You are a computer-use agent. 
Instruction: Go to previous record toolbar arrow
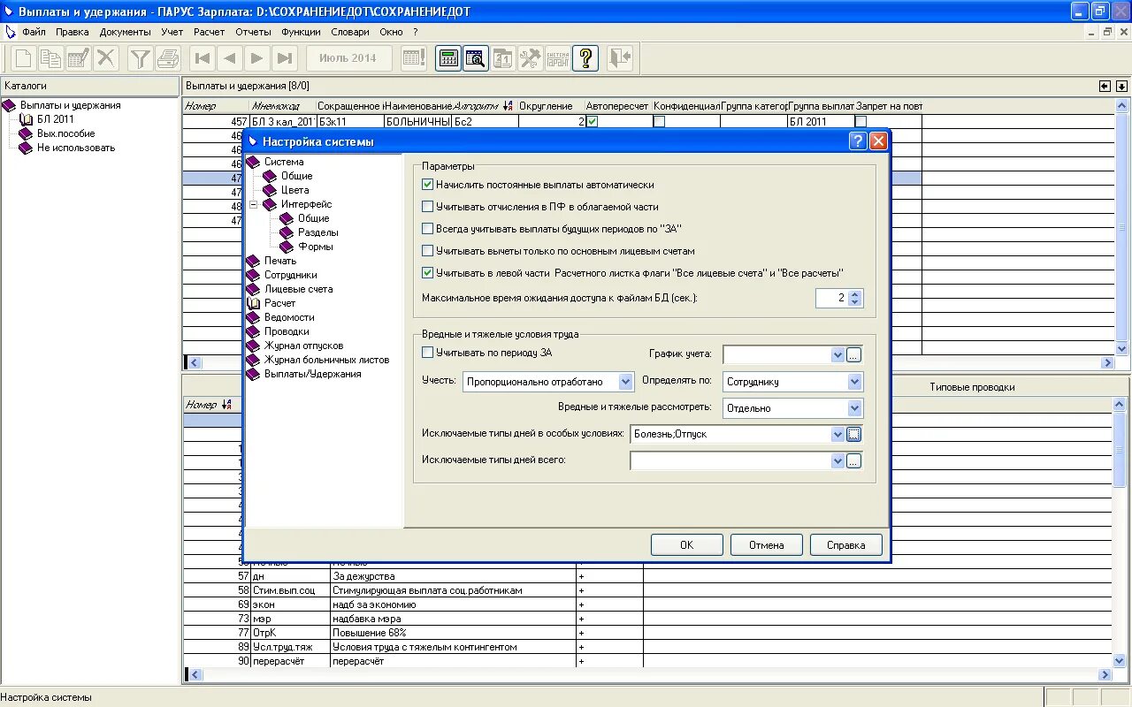(x=230, y=58)
